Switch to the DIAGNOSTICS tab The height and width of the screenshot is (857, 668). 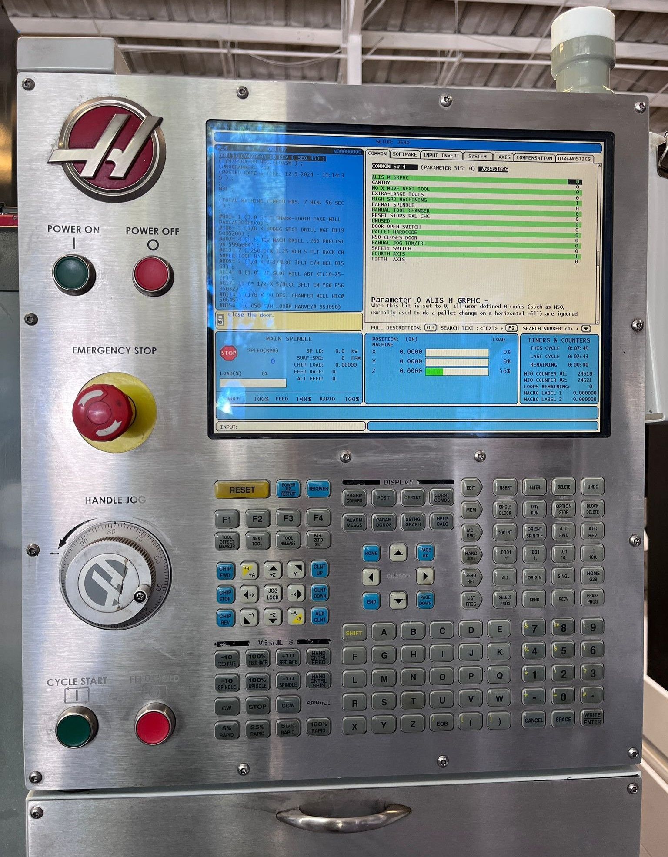coord(574,159)
